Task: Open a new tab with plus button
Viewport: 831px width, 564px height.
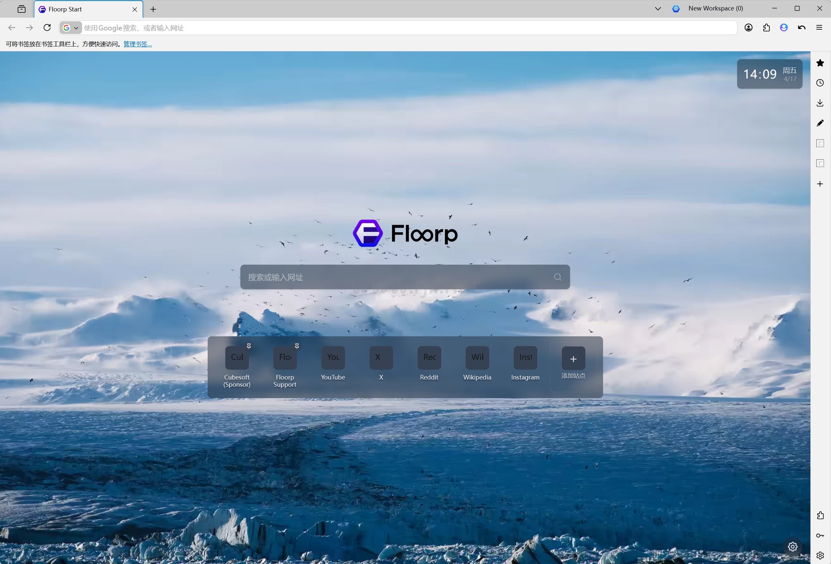Action: 153,9
